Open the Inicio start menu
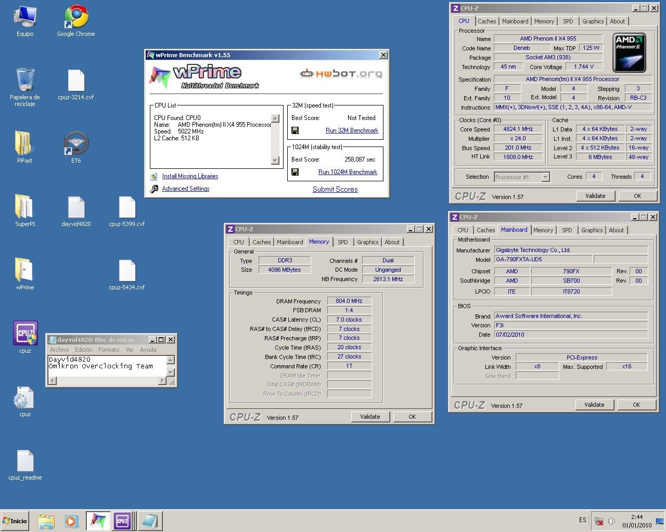Screen dimensions: 666x532 tap(15, 521)
